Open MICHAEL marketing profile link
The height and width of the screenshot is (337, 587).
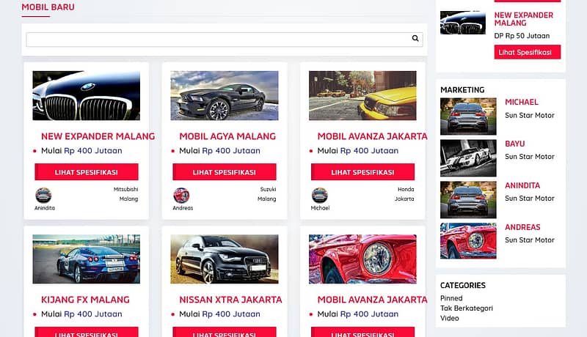tap(522, 102)
